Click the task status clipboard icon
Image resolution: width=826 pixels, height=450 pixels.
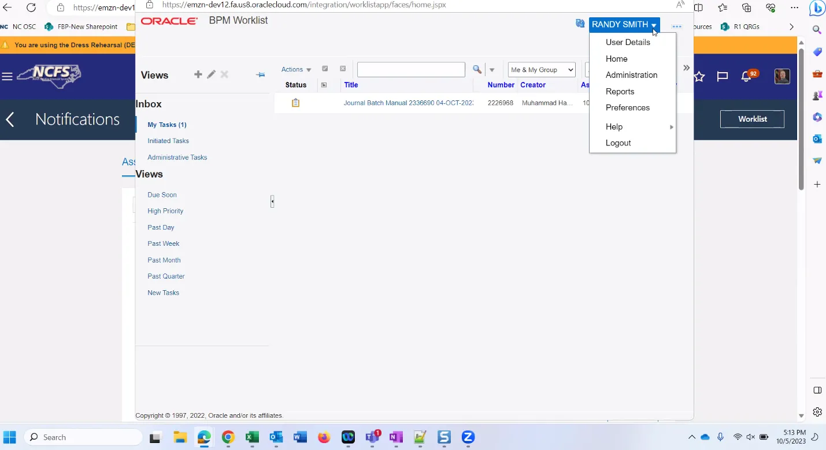295,103
